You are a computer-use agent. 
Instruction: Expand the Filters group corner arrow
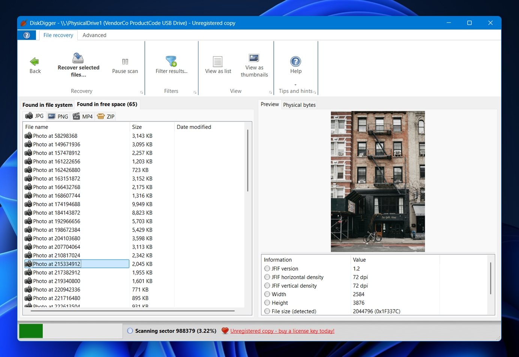[x=195, y=92]
